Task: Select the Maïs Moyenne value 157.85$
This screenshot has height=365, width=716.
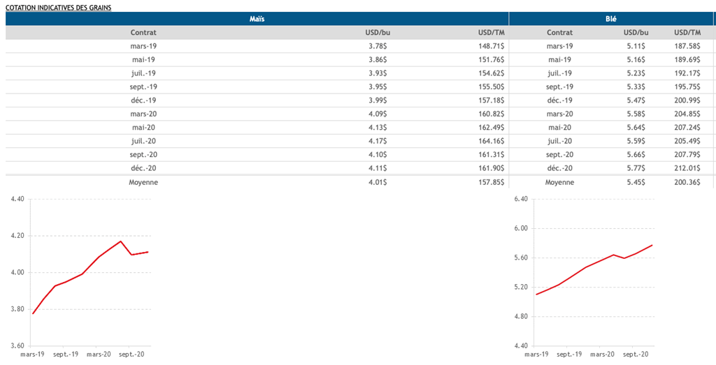Action: point(491,182)
